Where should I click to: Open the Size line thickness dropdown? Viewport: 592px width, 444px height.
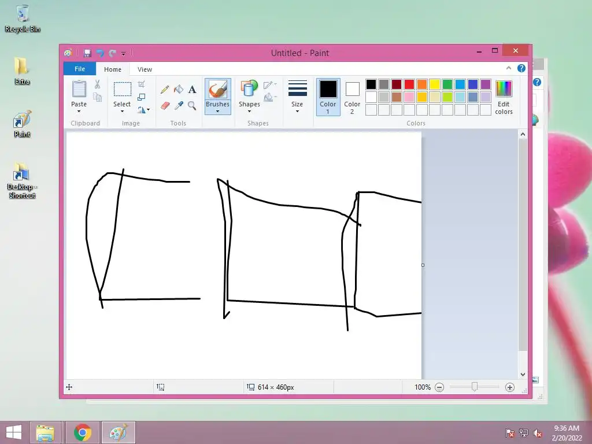point(297,97)
